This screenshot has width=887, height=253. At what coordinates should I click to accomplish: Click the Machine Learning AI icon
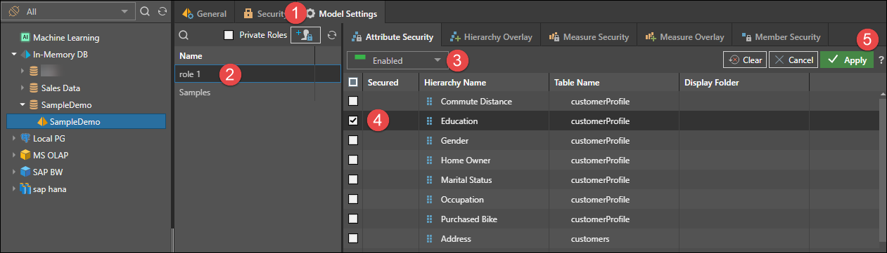point(25,38)
